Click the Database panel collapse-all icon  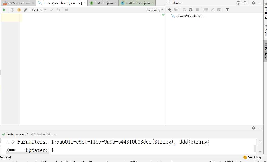[x=245, y=3]
